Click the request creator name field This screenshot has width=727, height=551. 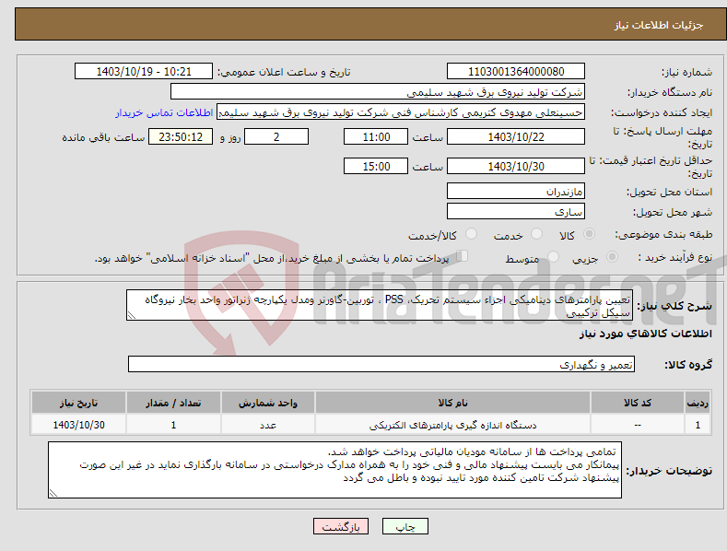pyautogui.click(x=401, y=112)
